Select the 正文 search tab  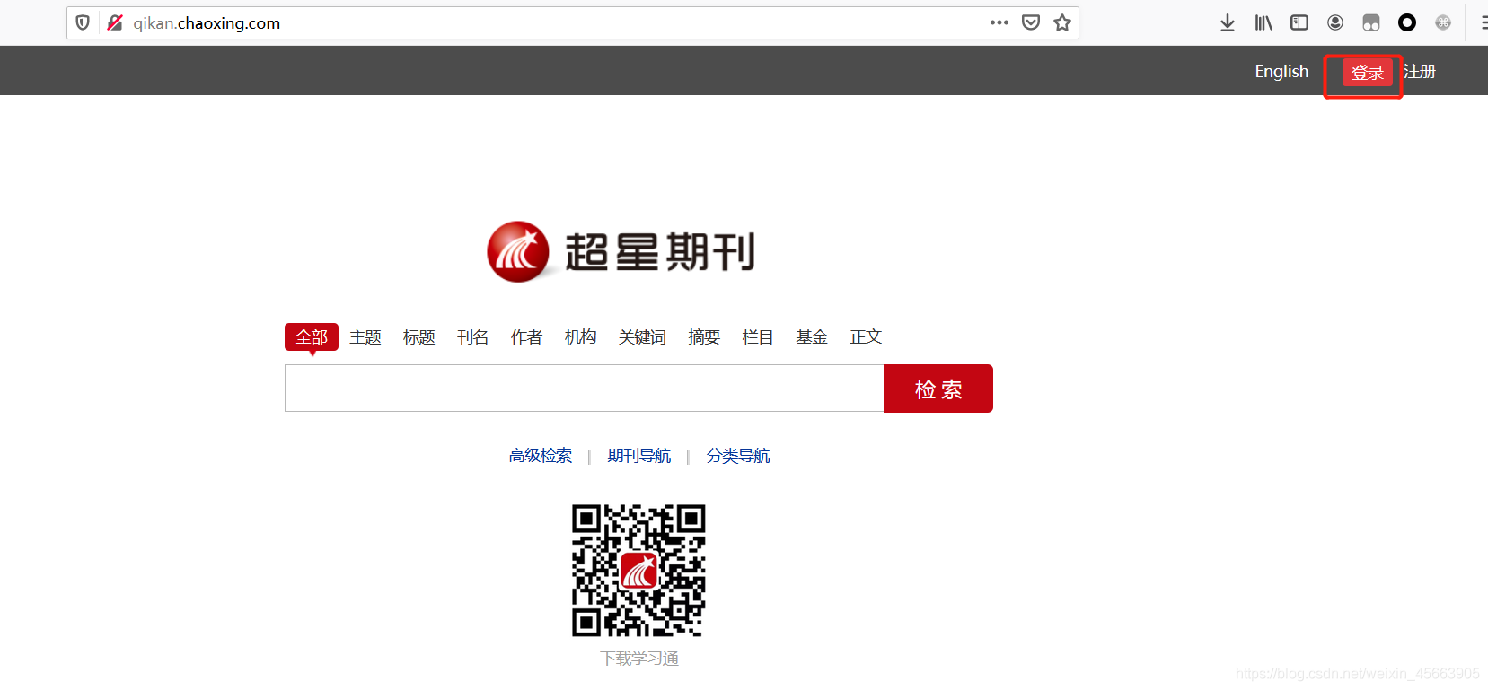click(x=866, y=336)
